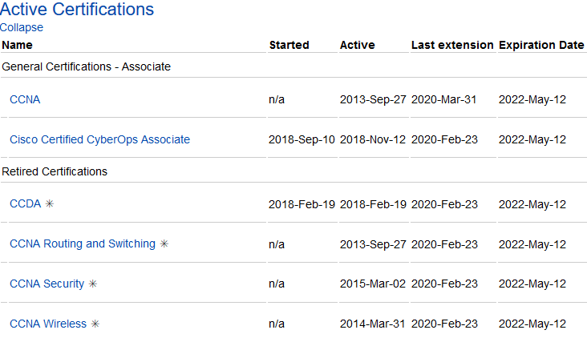Collapse the Active Certifications section
Viewport: 587px width, 338px height.
click(22, 27)
